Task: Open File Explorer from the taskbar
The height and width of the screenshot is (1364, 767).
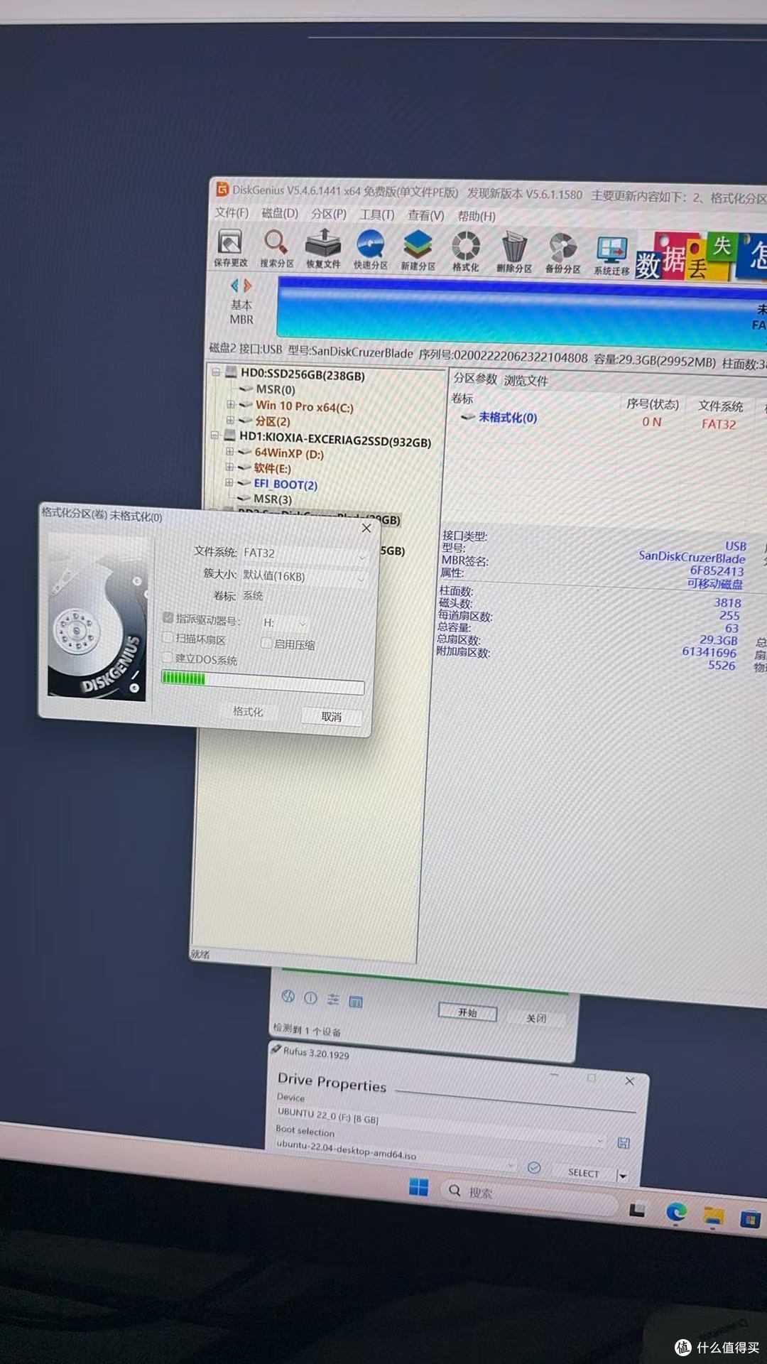Action: [713, 1216]
